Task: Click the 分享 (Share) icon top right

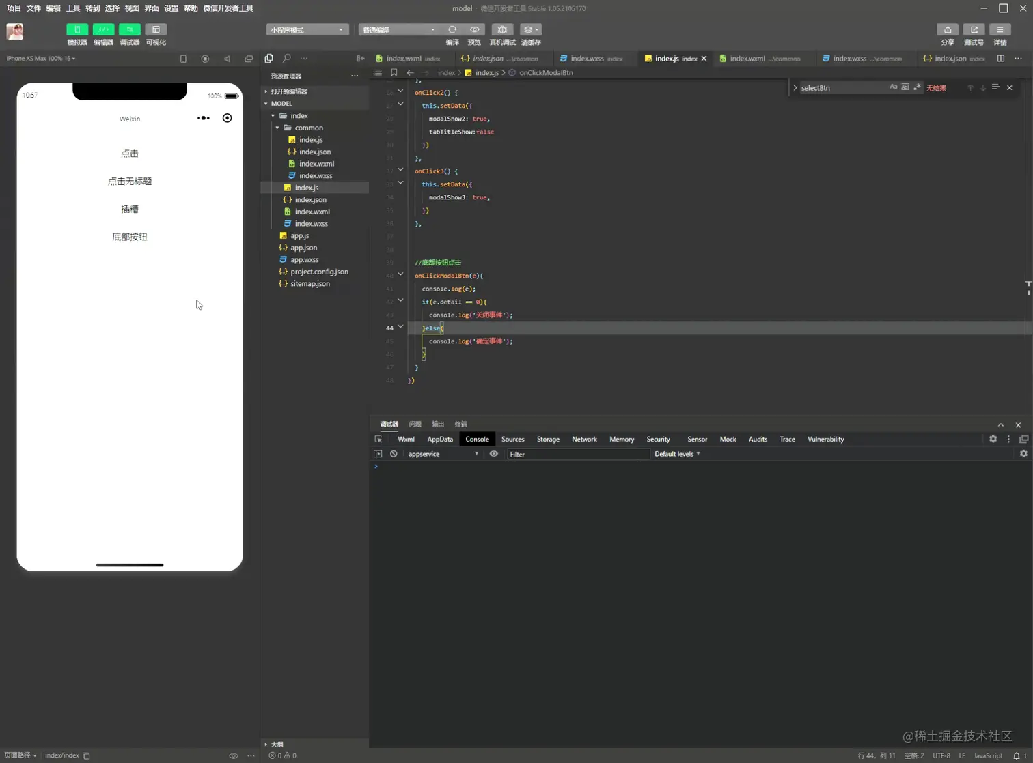Action: click(x=947, y=29)
